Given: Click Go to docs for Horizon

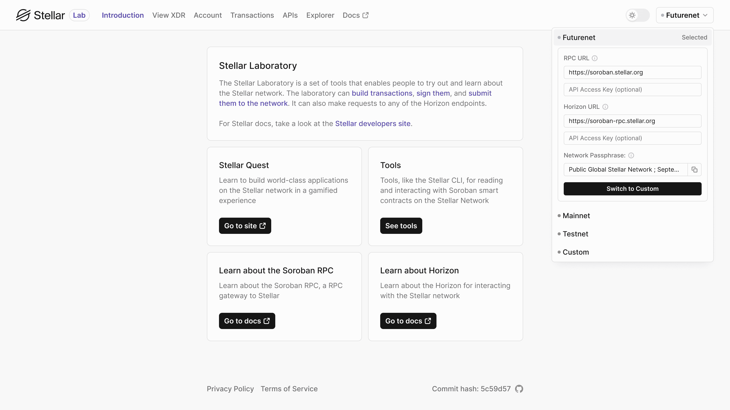Looking at the screenshot, I should (x=408, y=321).
